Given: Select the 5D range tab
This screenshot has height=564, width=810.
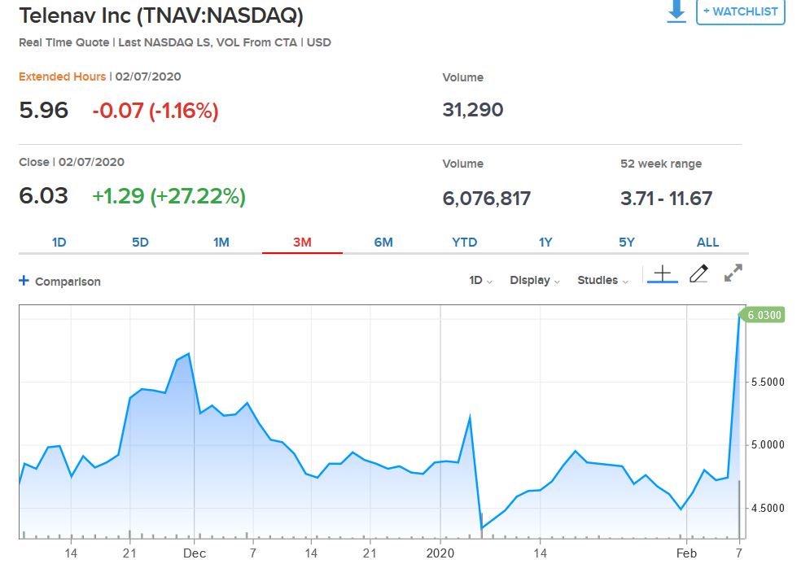Looking at the screenshot, I should click(x=140, y=242).
